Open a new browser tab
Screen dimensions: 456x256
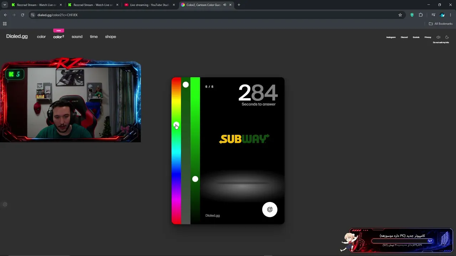239,5
